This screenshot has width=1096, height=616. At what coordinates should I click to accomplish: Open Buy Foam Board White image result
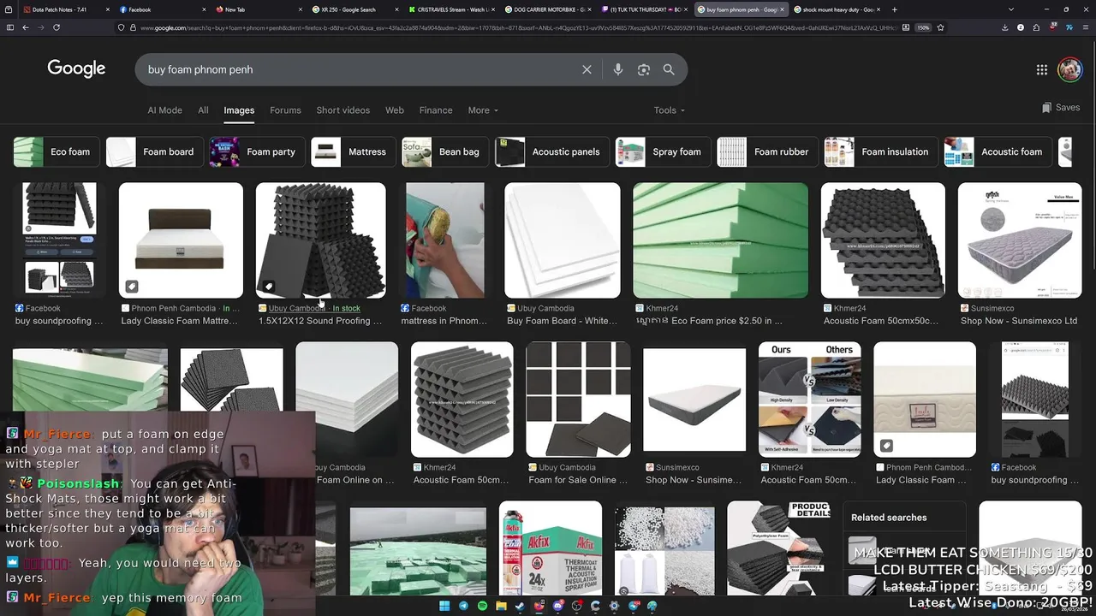click(x=563, y=240)
